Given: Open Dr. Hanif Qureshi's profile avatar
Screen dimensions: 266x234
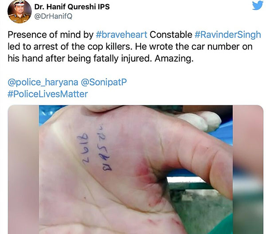Looking at the screenshot, I should pos(20,12).
